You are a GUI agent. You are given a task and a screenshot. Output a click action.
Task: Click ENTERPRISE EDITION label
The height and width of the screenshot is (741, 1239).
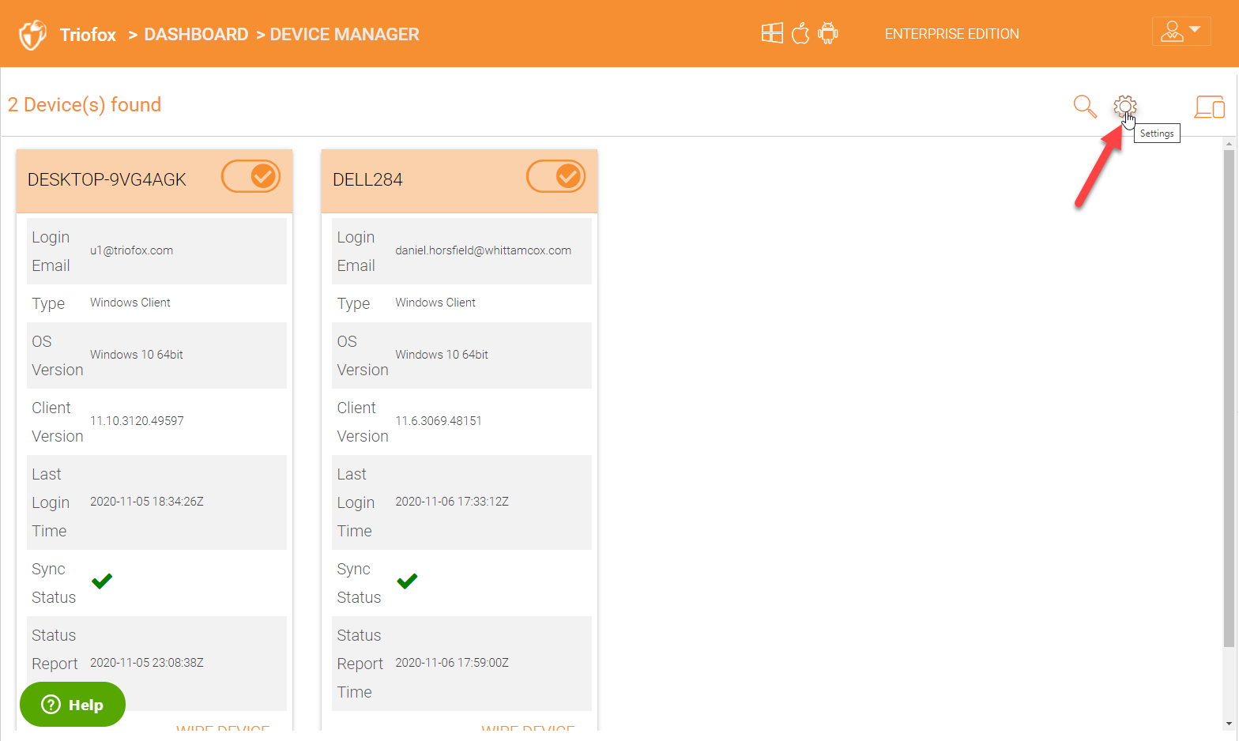coord(951,34)
